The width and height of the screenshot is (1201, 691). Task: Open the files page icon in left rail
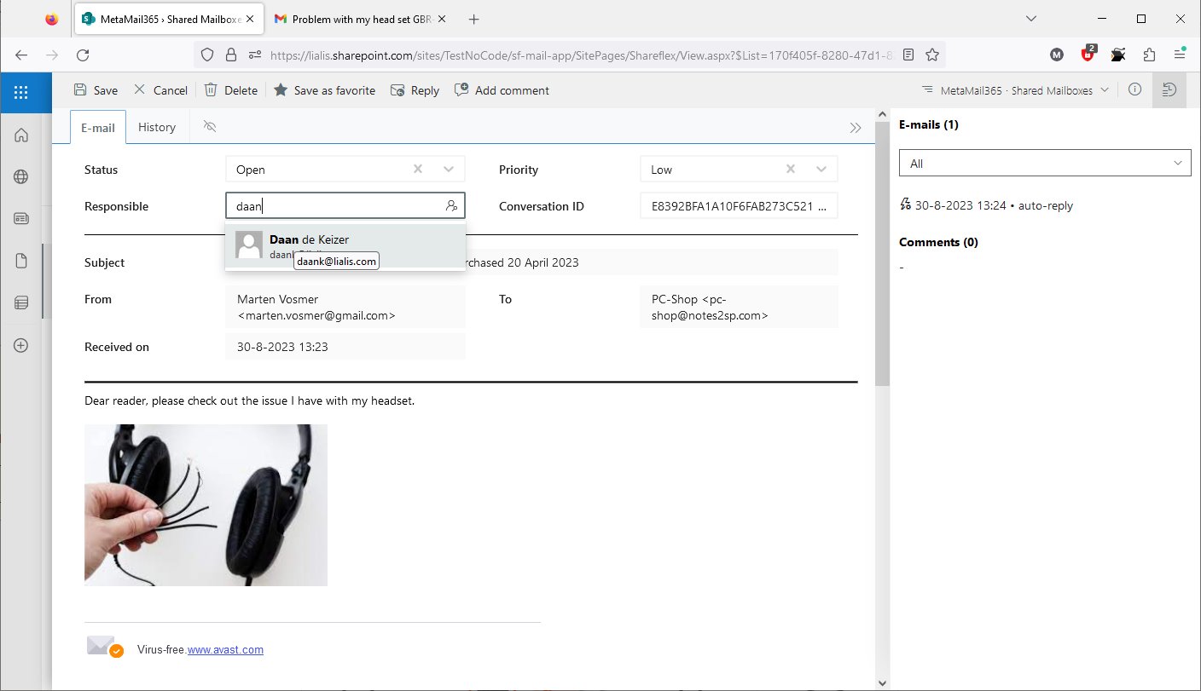point(21,261)
